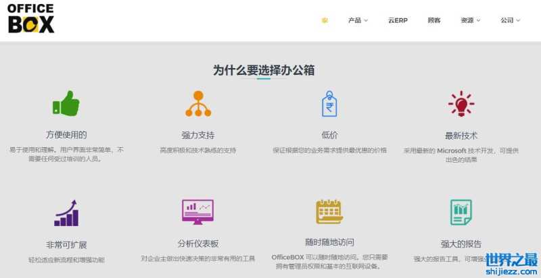541x278 pixels.
Task: Expand the 产品 dropdown menu
Action: [x=358, y=20]
